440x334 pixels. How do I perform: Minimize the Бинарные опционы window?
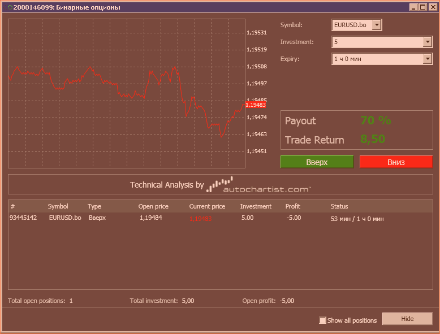click(x=413, y=7)
